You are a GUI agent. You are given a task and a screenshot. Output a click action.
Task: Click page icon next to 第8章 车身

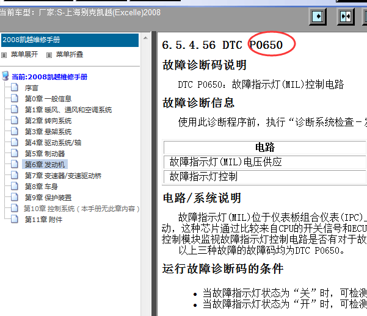click(15, 186)
